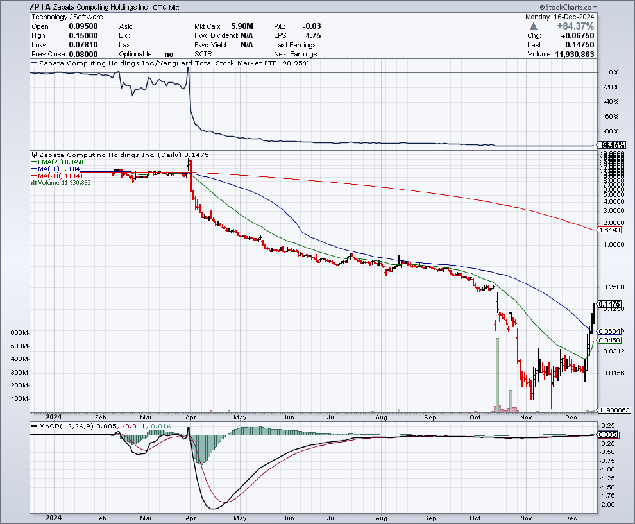
Task: Click the ZPTA ticker symbol
Action: click(40, 7)
